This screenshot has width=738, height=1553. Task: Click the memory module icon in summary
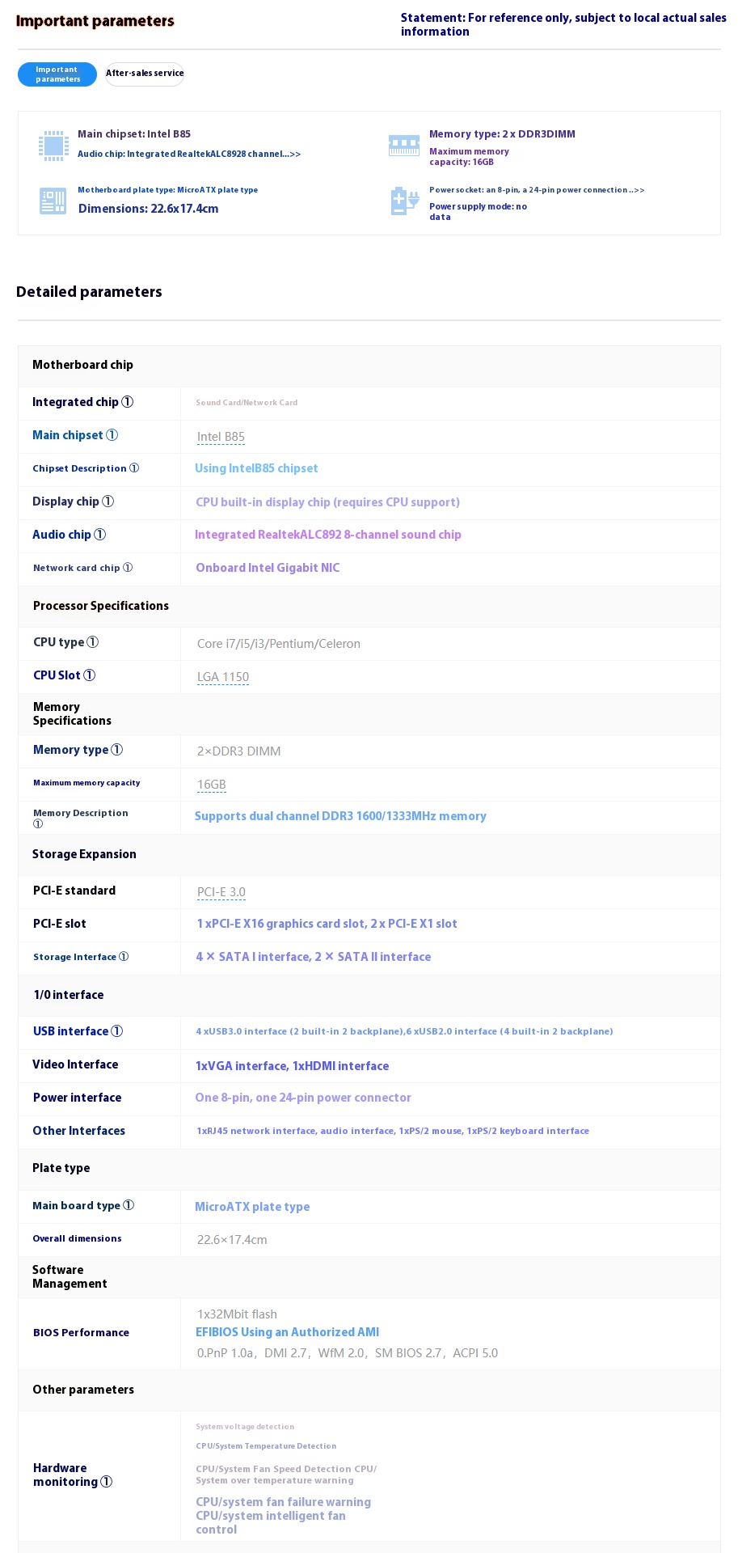[404, 146]
